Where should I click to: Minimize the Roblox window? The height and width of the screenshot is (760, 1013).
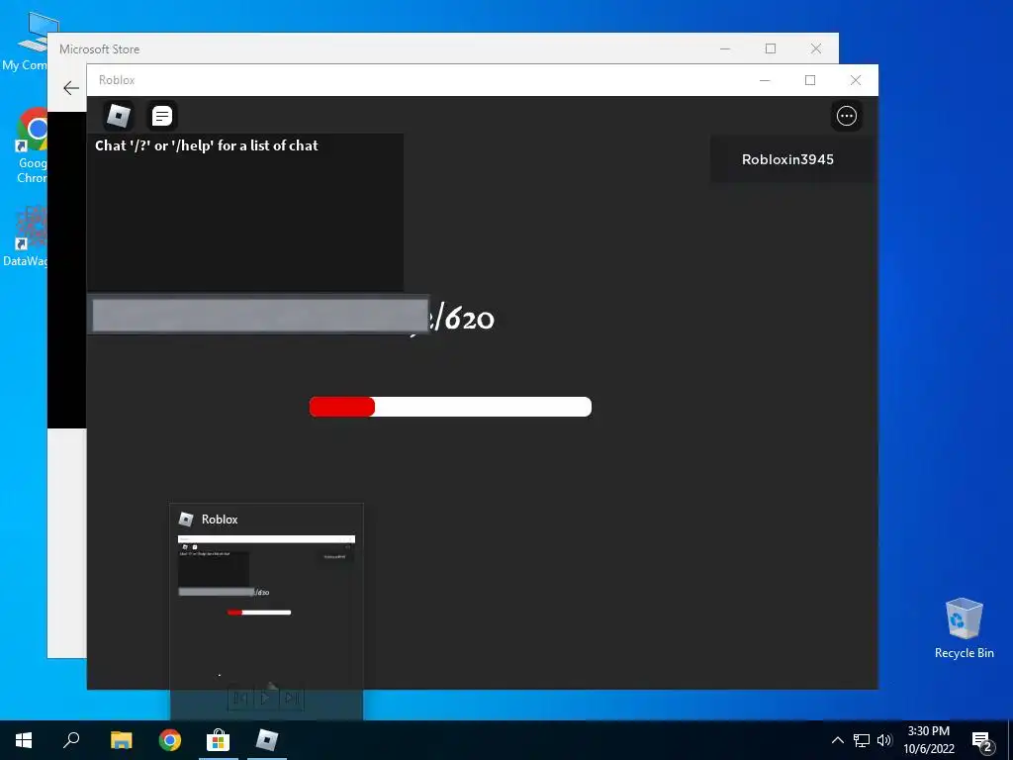point(765,80)
